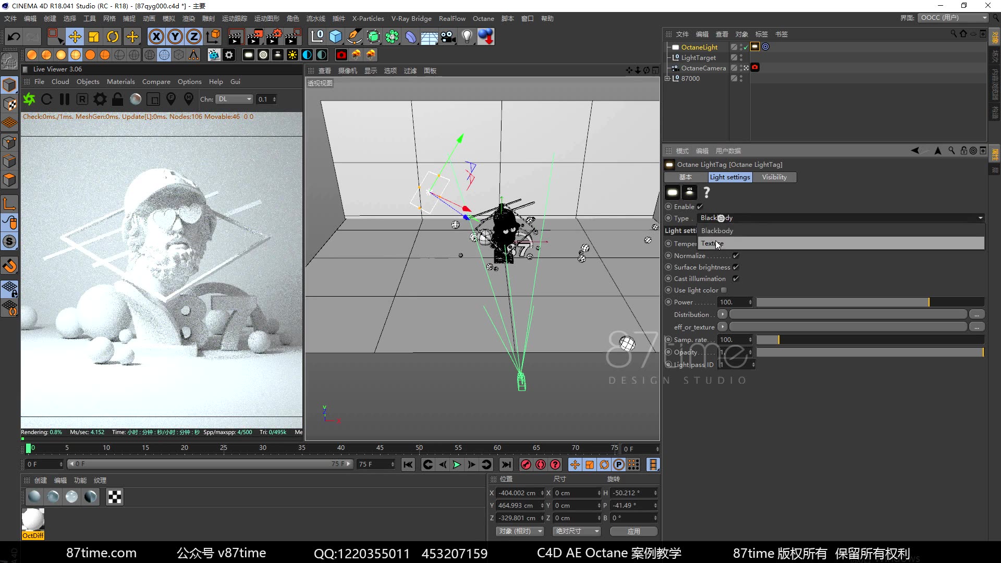Select the OctDiff material thumbnail
1001x563 pixels.
(33, 523)
